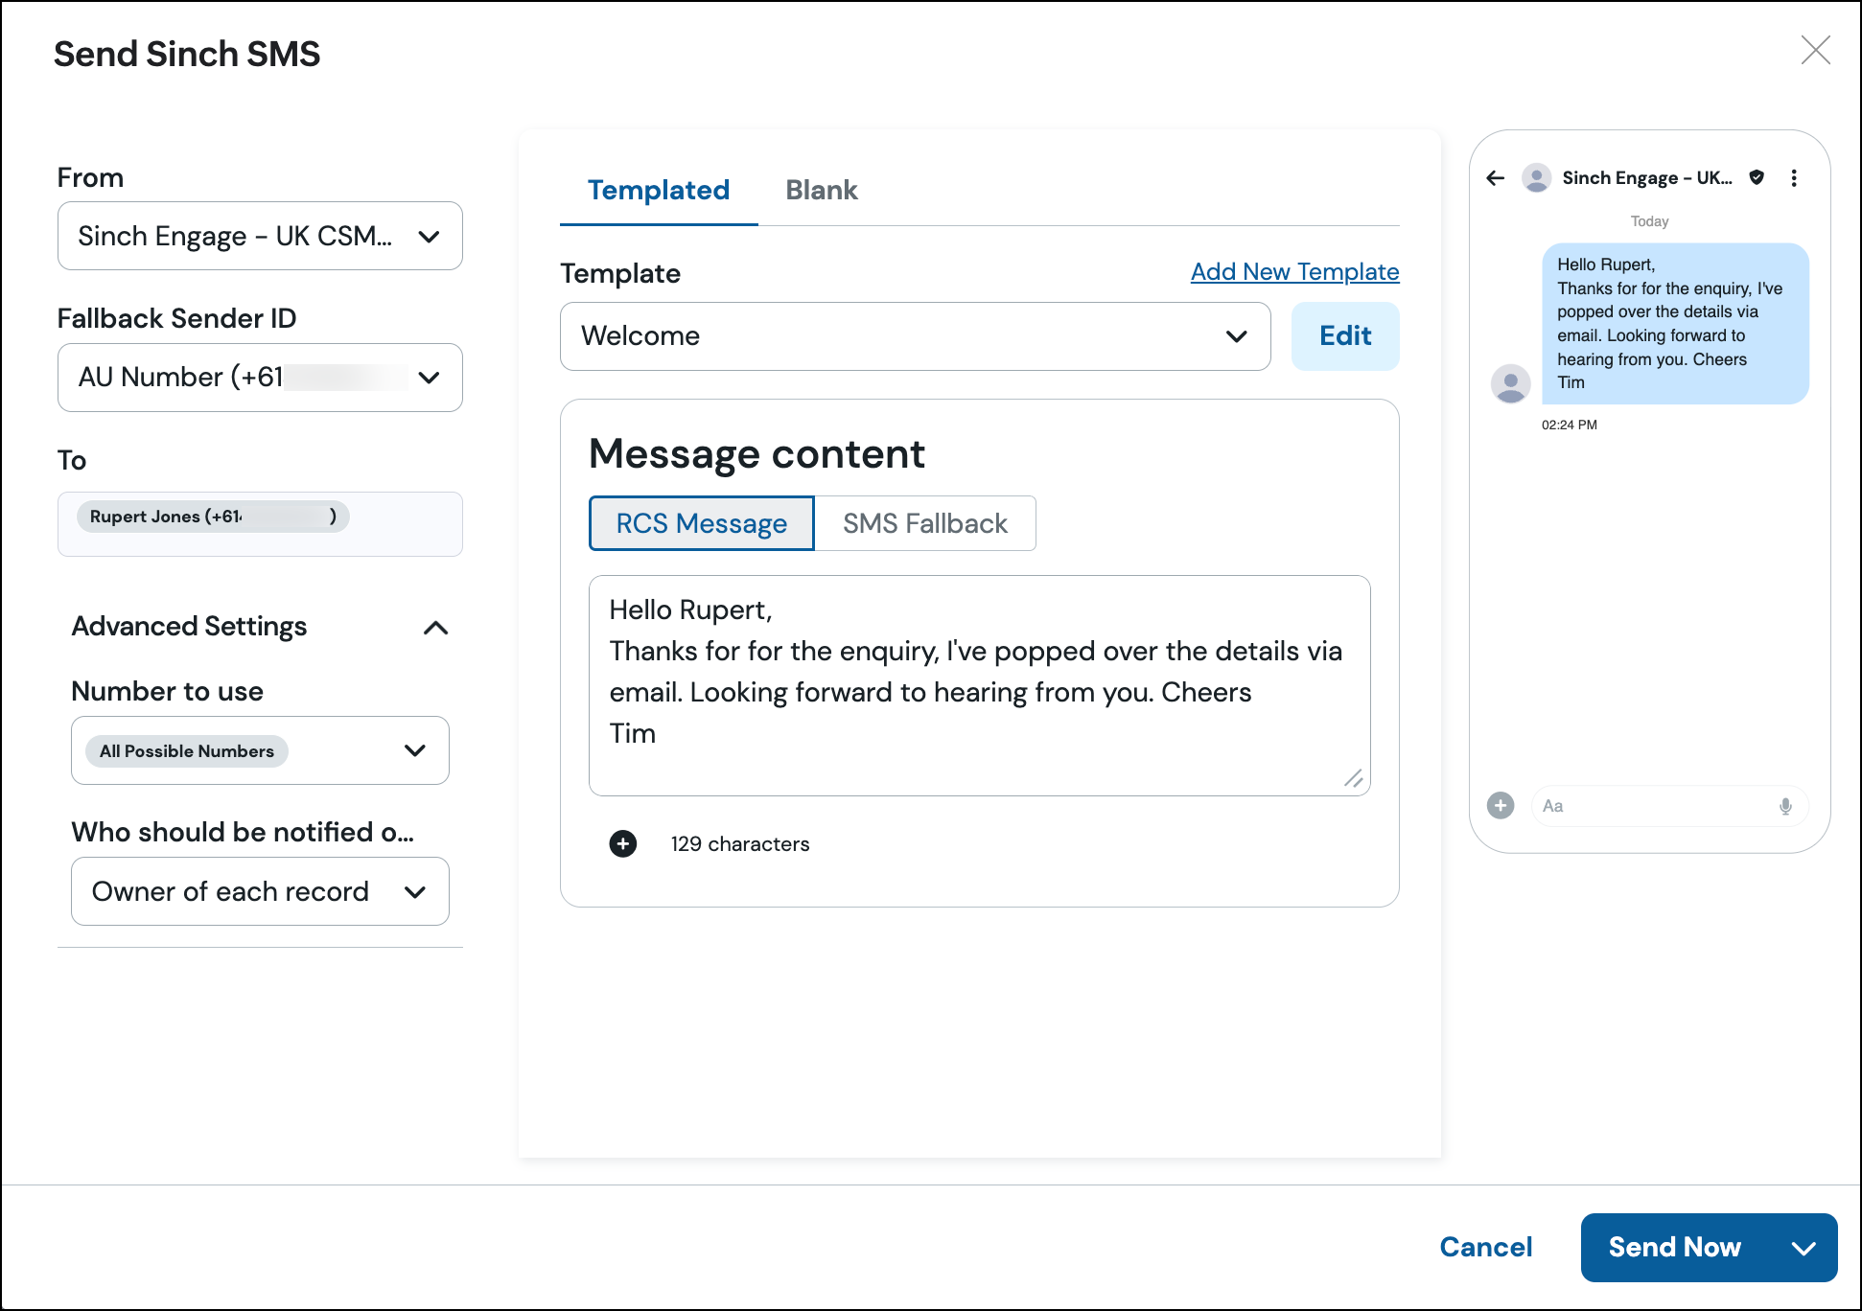Open the Owner of each record dropdown

(x=260, y=891)
